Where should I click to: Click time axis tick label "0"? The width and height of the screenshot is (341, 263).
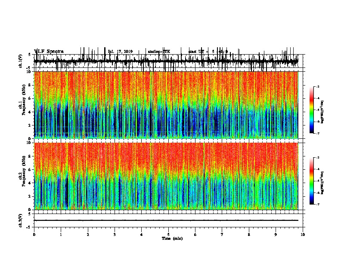34,235
